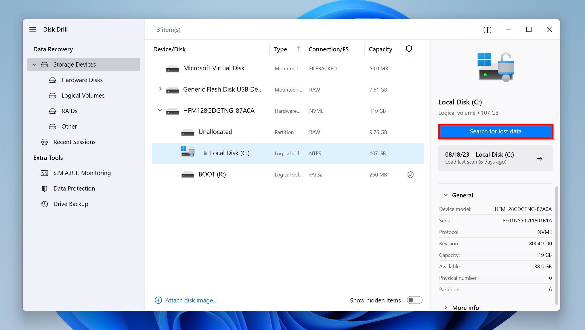Viewport: 585px width, 330px height.
Task: Click Attach disk image link
Action: 186,300
